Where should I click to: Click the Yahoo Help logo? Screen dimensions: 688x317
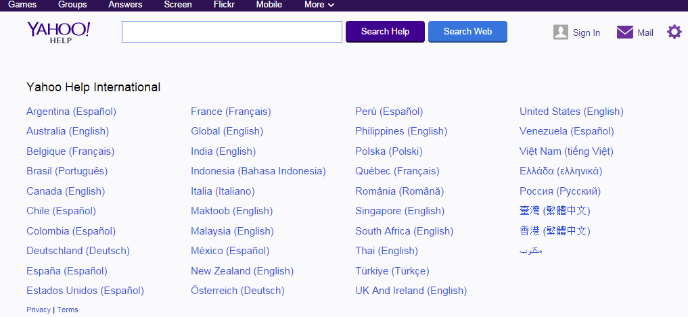(59, 32)
